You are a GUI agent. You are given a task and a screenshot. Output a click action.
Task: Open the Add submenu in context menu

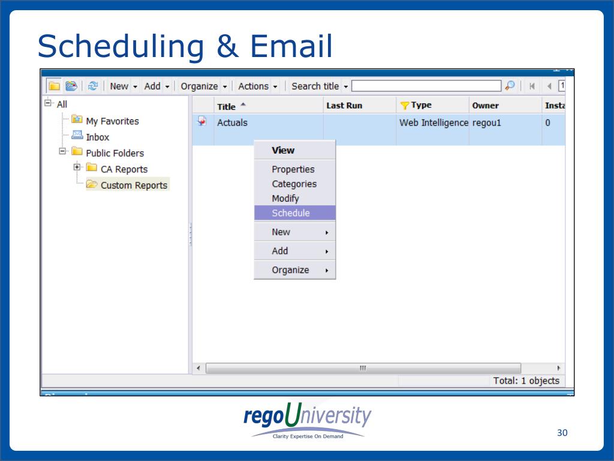point(295,251)
